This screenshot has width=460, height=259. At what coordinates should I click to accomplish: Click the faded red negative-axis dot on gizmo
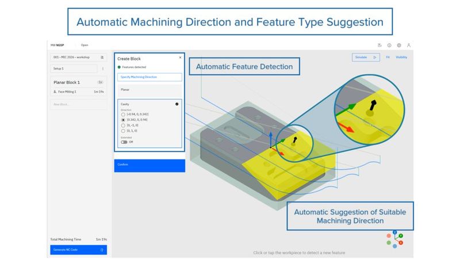pyautogui.click(x=389, y=236)
